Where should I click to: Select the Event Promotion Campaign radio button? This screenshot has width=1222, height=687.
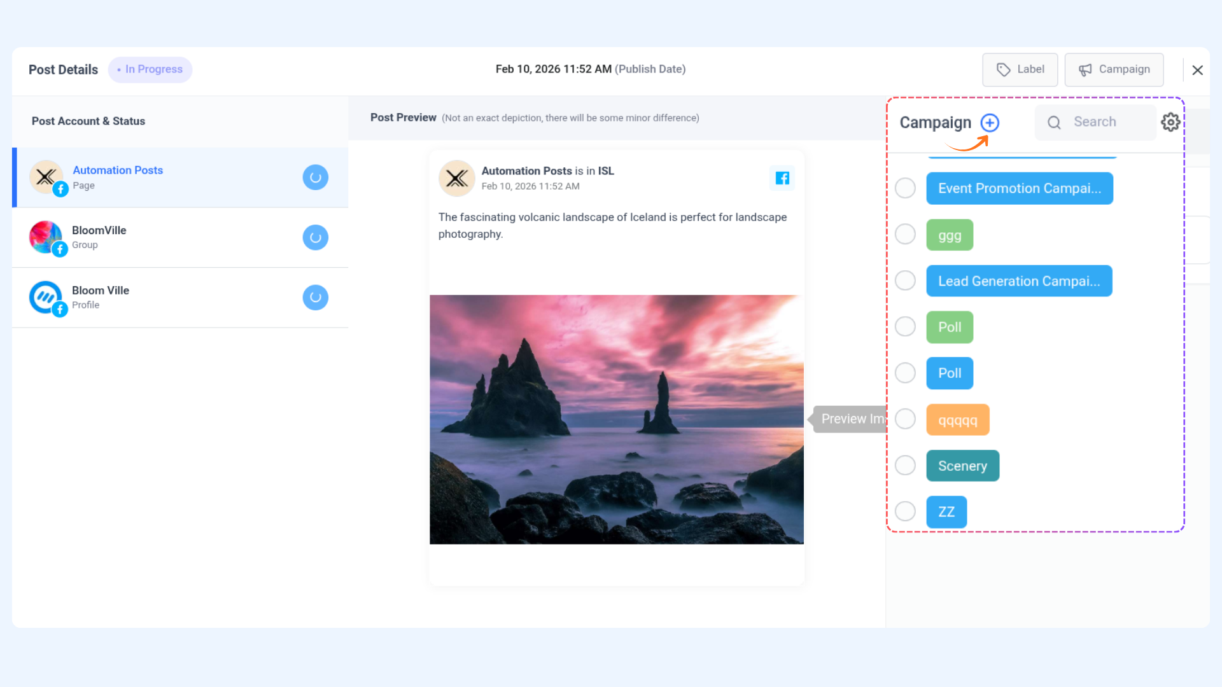(904, 188)
